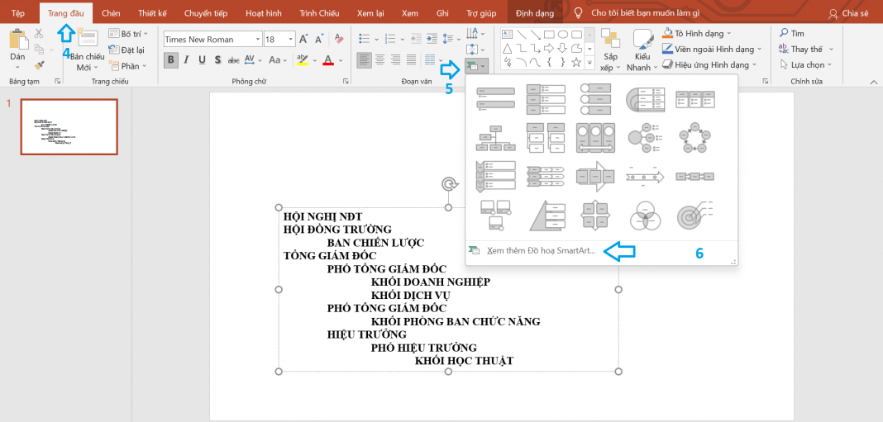
Task: Pick the Basic Target SmartArt layout
Action: pos(694,216)
